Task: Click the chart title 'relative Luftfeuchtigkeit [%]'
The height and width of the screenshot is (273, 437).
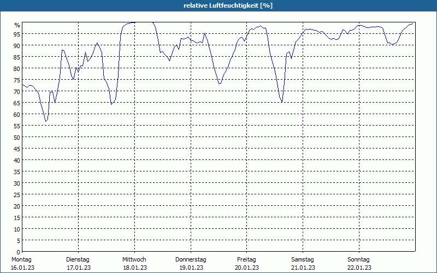Action: 228,5
